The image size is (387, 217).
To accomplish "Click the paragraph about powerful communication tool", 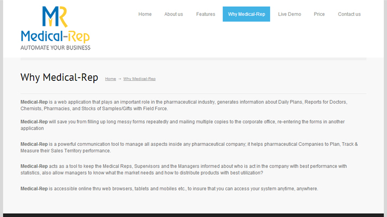I will click(x=189, y=148).
